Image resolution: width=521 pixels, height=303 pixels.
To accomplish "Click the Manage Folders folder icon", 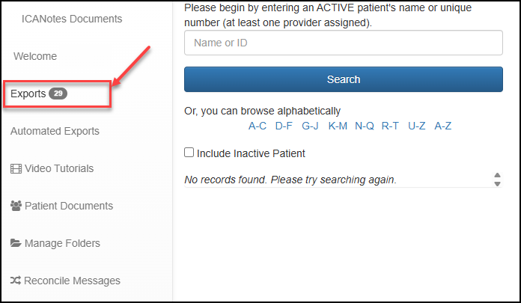I will point(16,243).
